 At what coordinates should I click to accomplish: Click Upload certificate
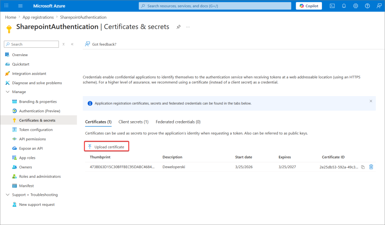pyautogui.click(x=106, y=147)
